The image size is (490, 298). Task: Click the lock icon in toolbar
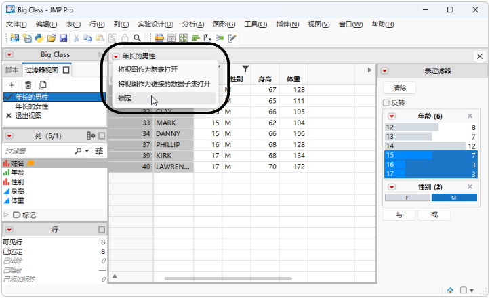coord(125,38)
